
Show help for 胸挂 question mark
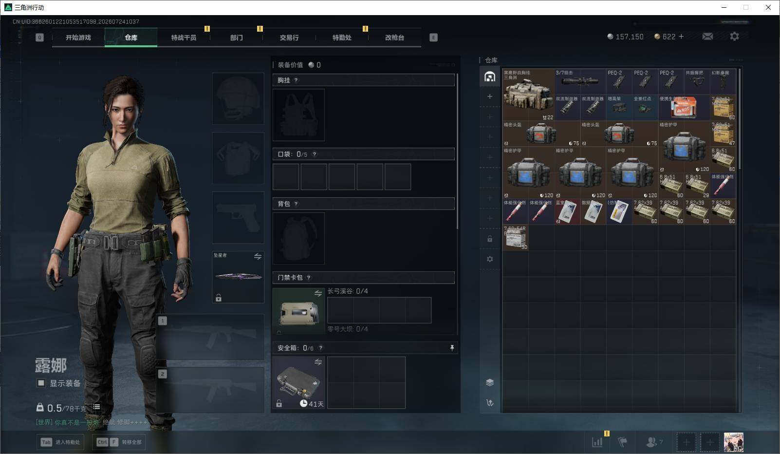296,80
